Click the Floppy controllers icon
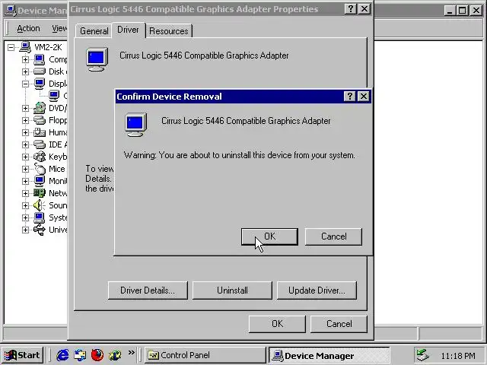The width and height of the screenshot is (487, 365). tap(40, 120)
